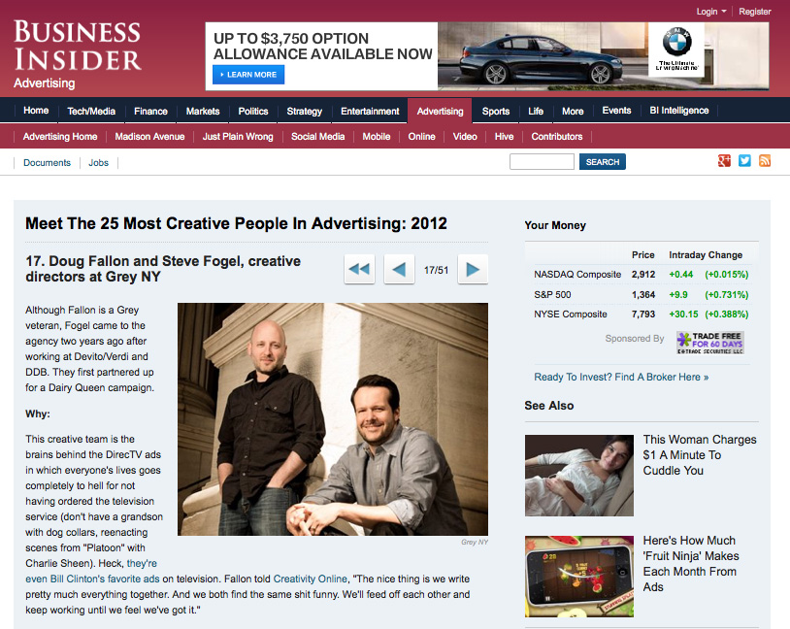Go to Madison Avenue subsection
790x629 pixels.
pyautogui.click(x=149, y=137)
